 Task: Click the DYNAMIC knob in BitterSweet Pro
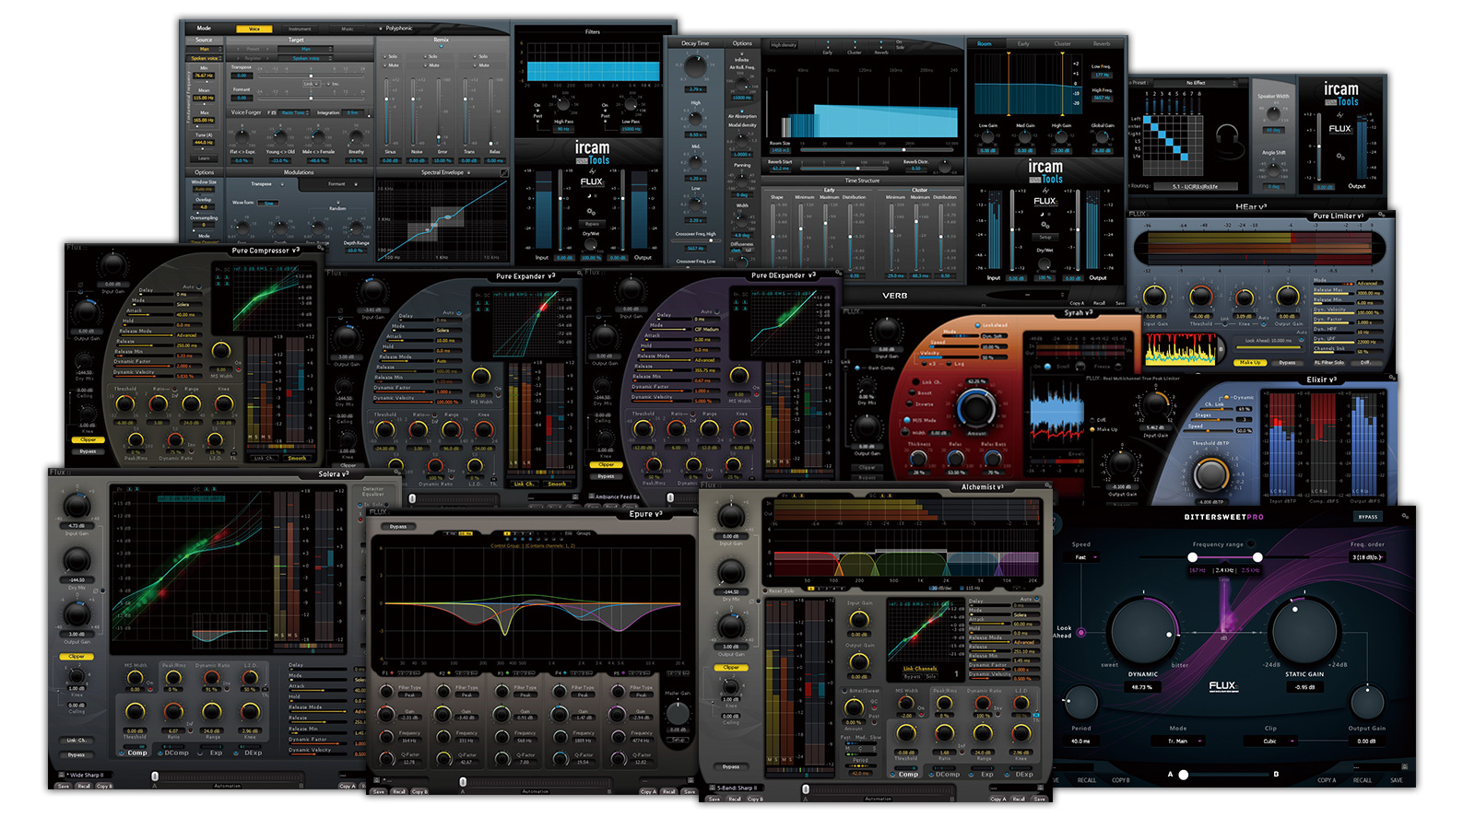point(1144,632)
